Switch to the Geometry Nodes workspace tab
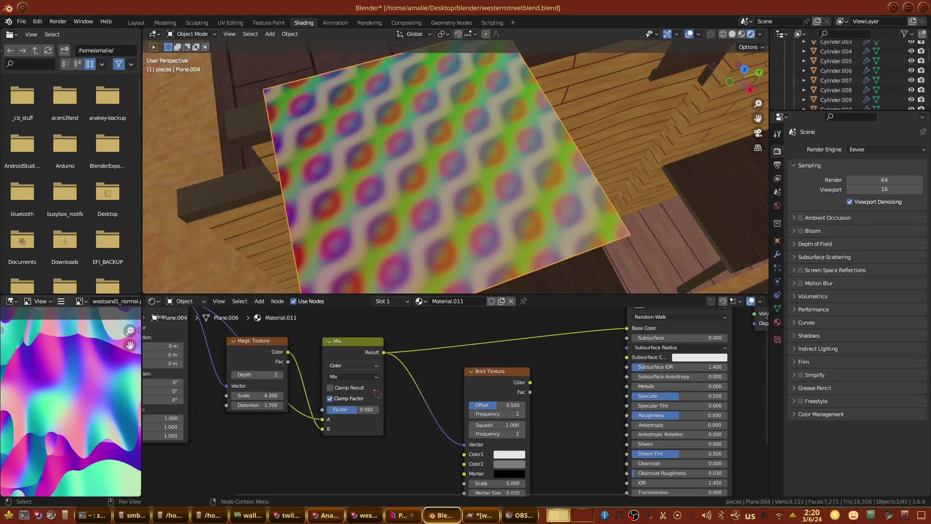Screen dimensions: 931x524 coord(451,23)
